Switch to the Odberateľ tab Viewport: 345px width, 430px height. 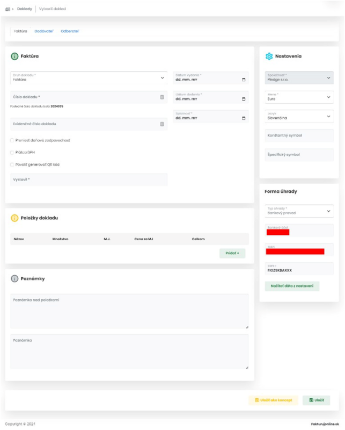tap(70, 31)
